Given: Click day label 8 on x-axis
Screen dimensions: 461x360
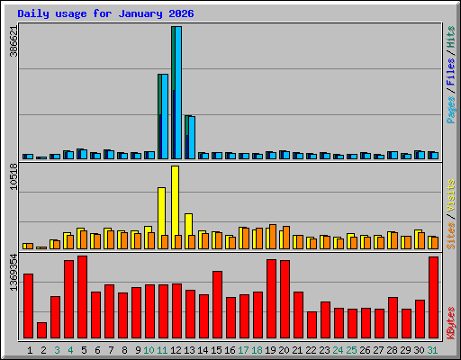Looking at the screenshot, I should [x=124, y=350].
